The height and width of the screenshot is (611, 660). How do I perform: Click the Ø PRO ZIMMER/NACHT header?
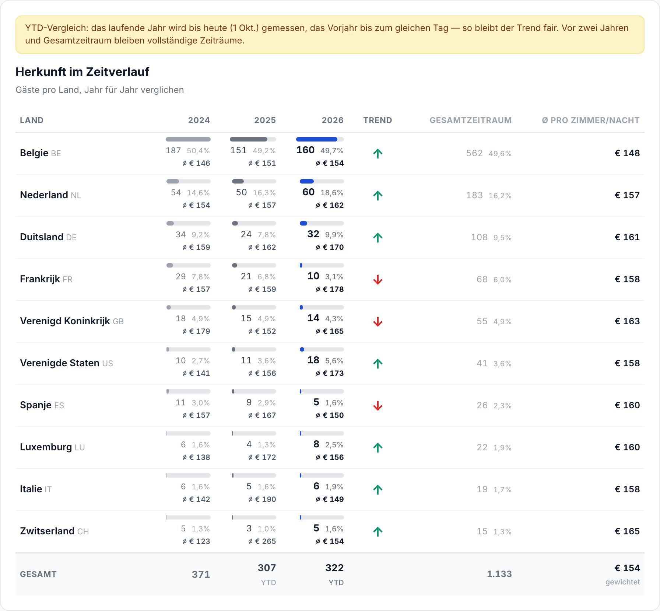(591, 120)
